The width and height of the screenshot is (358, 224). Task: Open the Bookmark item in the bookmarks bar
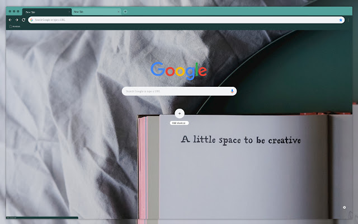click(x=15, y=26)
